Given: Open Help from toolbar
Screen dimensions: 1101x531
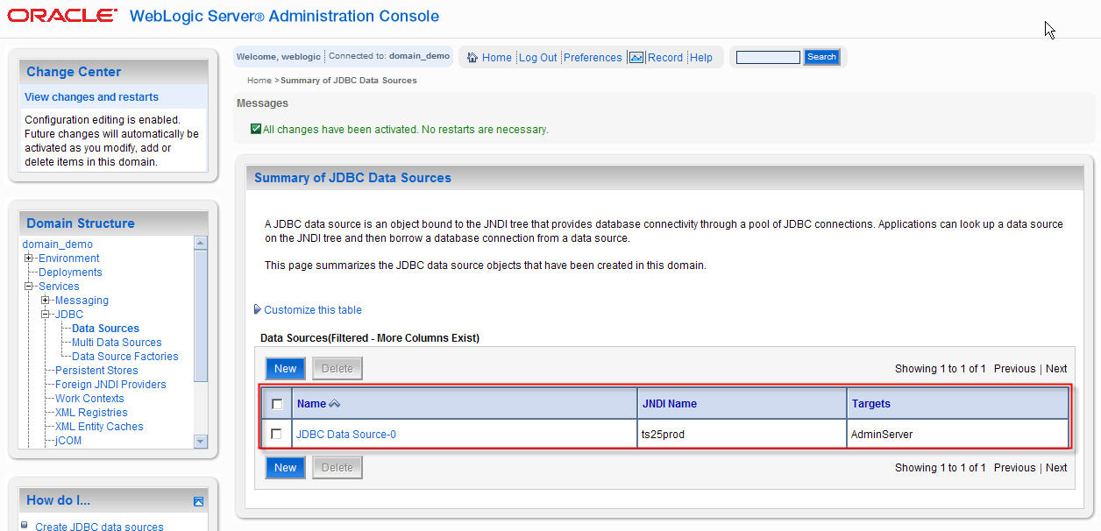Looking at the screenshot, I should click(x=700, y=58).
